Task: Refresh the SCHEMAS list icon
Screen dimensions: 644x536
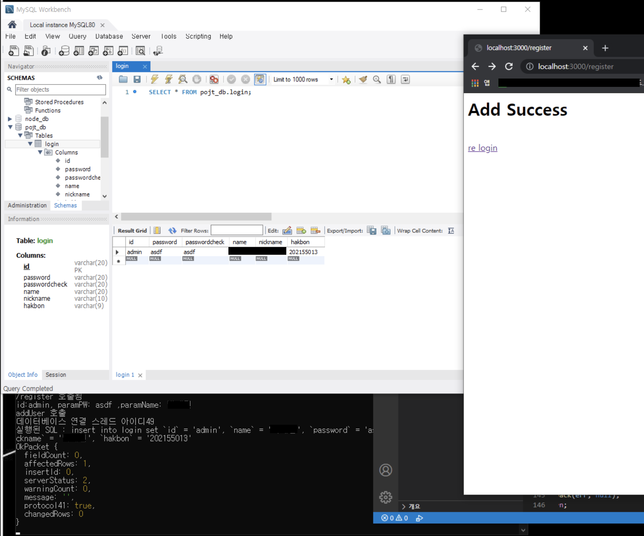Action: pos(99,77)
